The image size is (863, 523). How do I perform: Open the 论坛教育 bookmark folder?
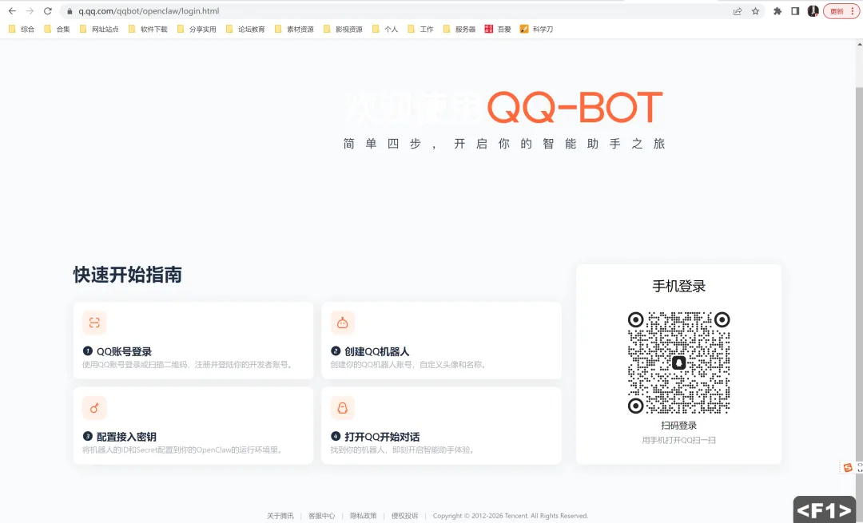(x=245, y=30)
